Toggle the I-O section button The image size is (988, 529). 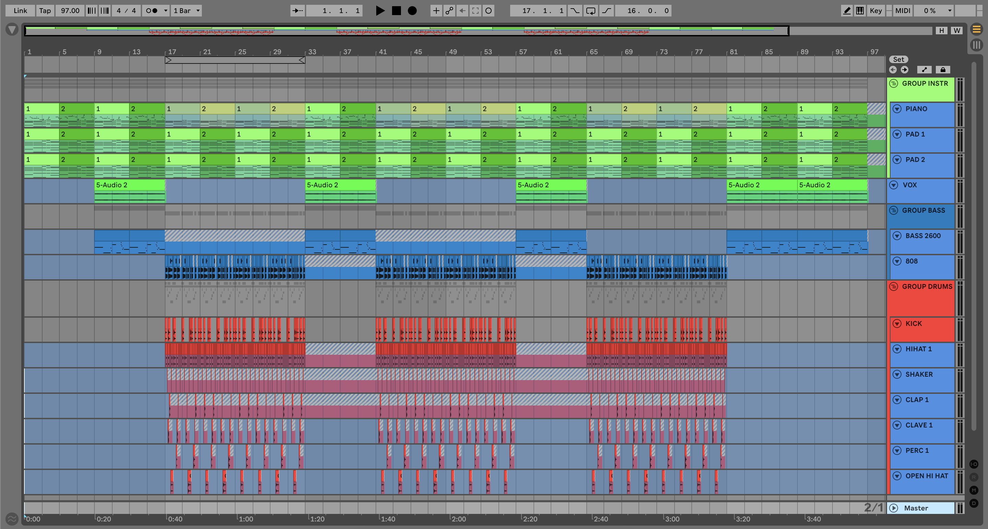[x=974, y=464]
